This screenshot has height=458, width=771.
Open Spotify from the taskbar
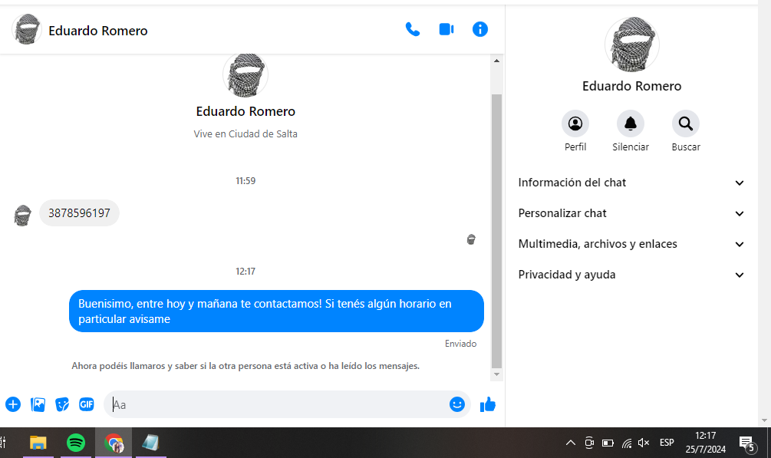76,443
